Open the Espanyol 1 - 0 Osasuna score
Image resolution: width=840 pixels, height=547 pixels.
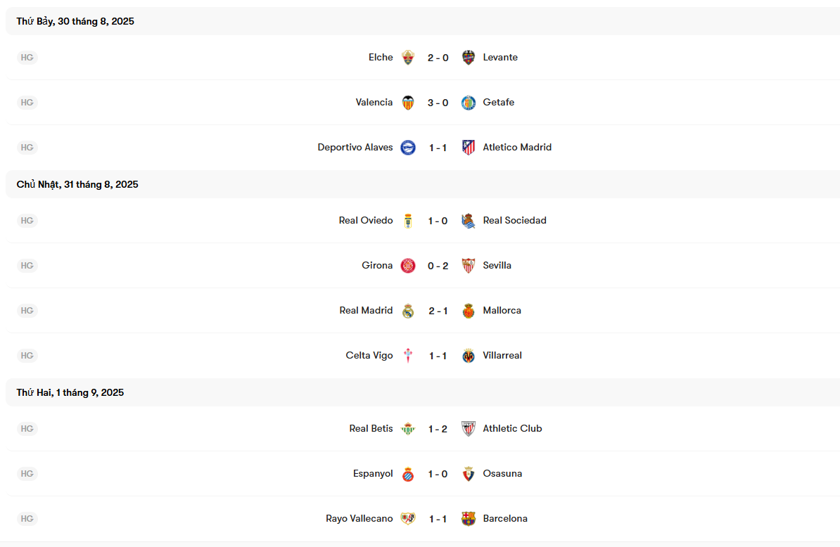(x=438, y=474)
